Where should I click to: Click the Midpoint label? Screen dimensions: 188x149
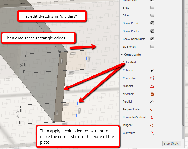(x=128, y=86)
